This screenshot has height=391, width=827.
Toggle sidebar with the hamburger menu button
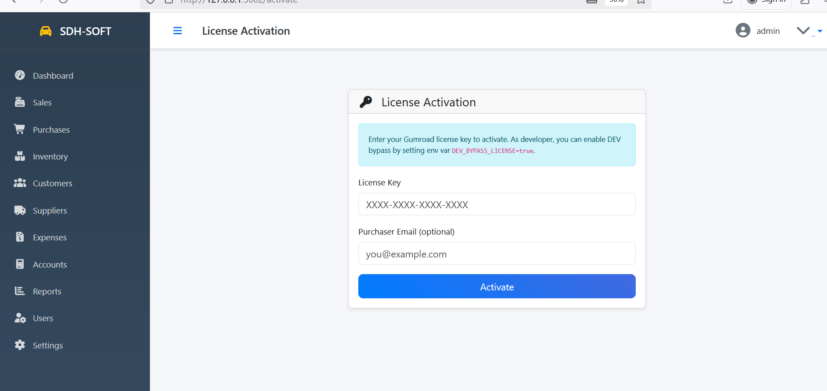pos(178,31)
